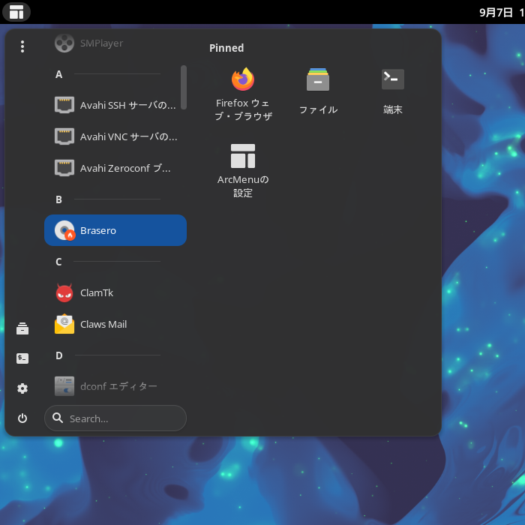Viewport: 525px width, 525px height.
Task: Launch pinned Firefox web browser
Action: coord(243,94)
